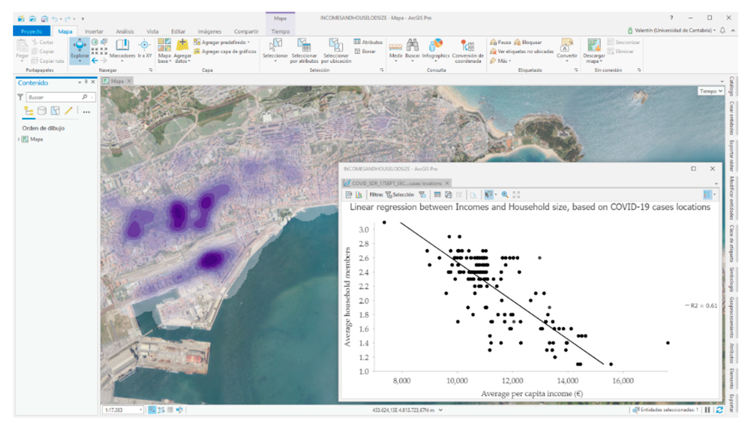Toggle Pausa labeling button

(500, 42)
